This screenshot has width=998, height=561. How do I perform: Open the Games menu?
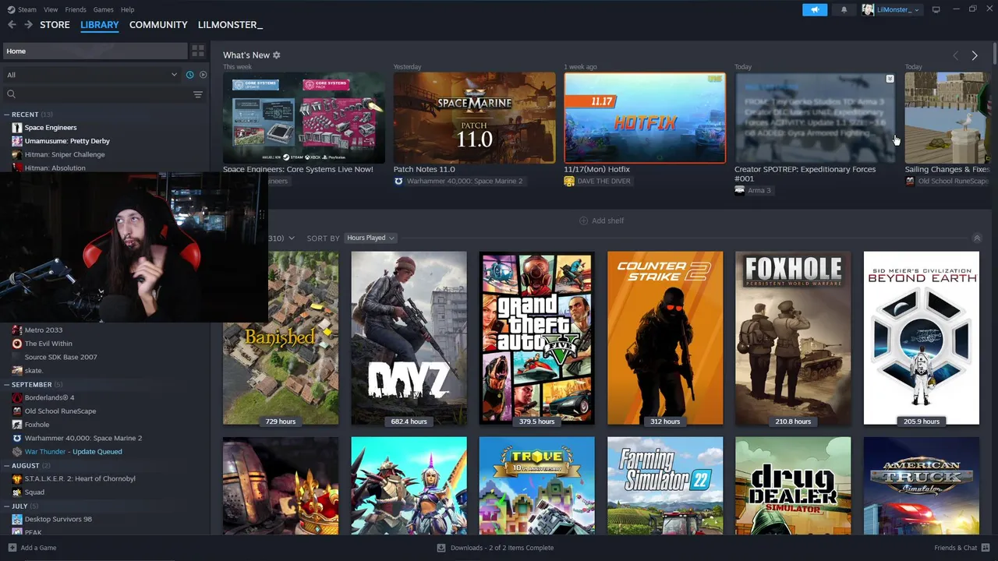[103, 9]
